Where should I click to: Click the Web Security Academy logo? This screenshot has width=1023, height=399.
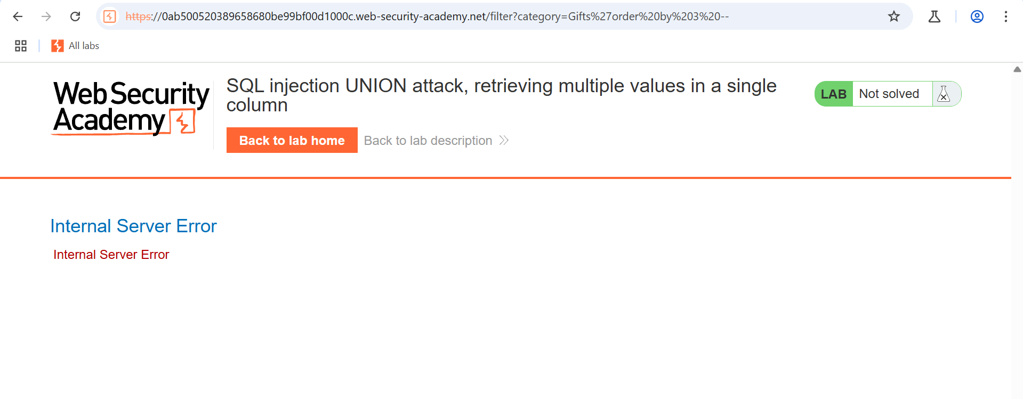click(131, 108)
